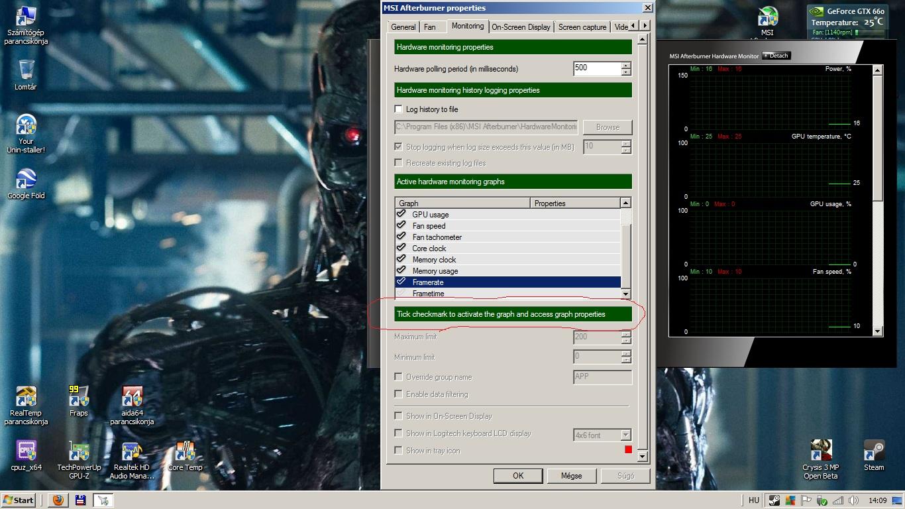The width and height of the screenshot is (905, 509).
Task: Toggle the Memory clock graph checkmark
Action: click(401, 259)
